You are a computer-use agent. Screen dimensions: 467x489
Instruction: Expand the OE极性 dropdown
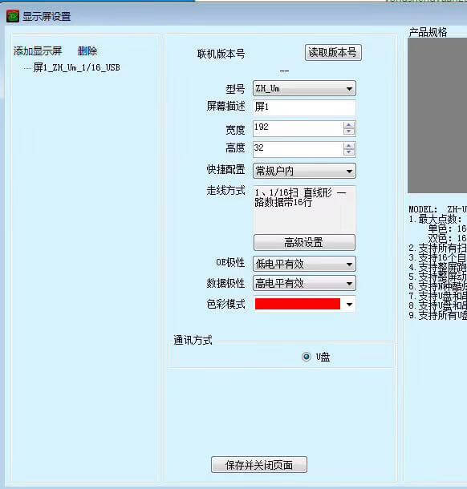pos(304,265)
